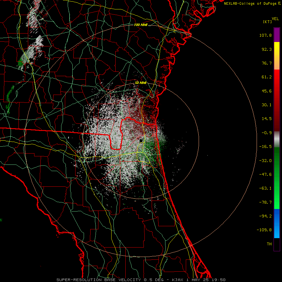Image resolution: width=282 pixels, height=282 pixels.
Task: Click the [KT] units label
Action: [267, 22]
